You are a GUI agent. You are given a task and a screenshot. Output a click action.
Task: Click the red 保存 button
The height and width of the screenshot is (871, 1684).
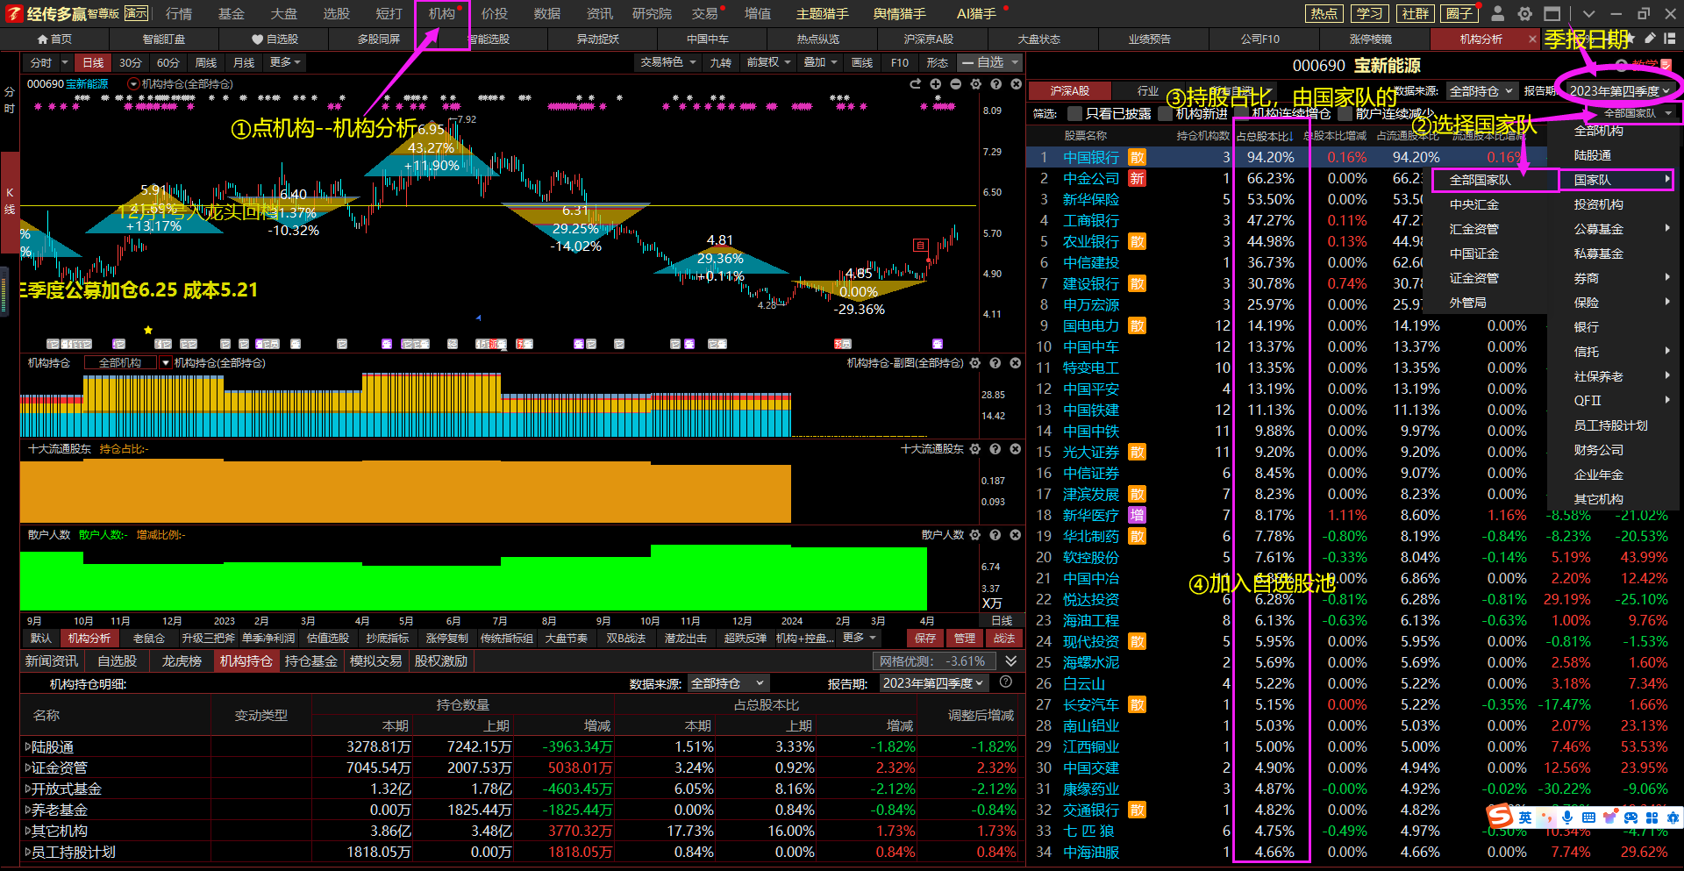tap(925, 638)
